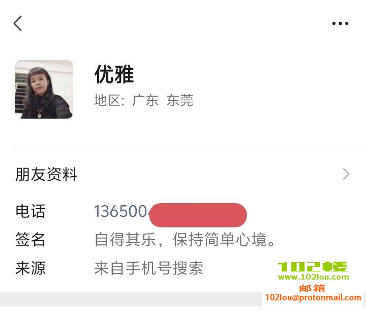The width and height of the screenshot is (366, 310).
Task: Click the 电话 label
Action: click(30, 212)
